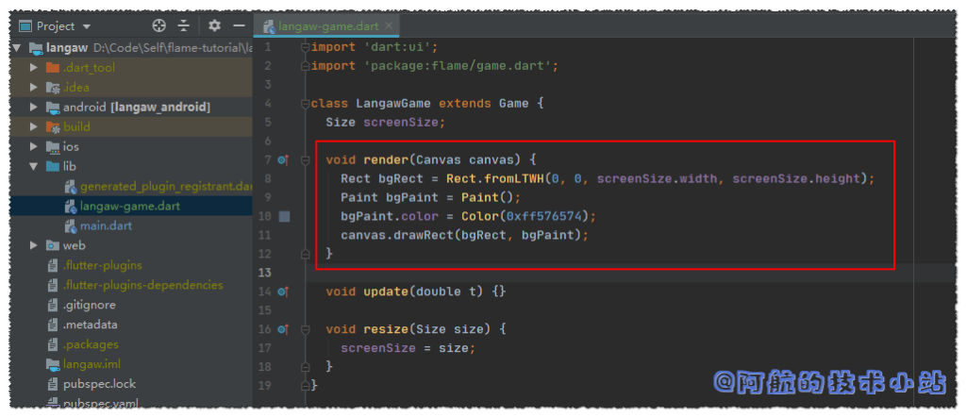966x417 pixels.
Task: Open main.dart in project tree
Action: [x=106, y=225]
